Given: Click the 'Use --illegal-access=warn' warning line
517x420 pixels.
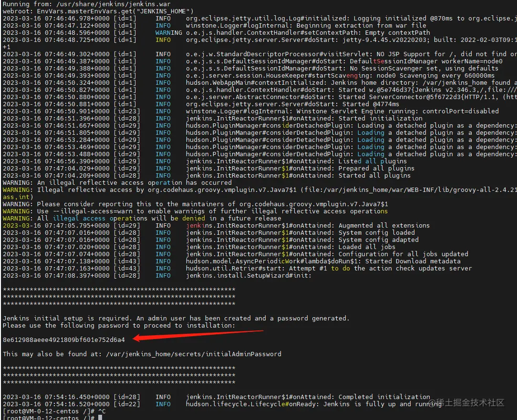Looking at the screenshot, I should [x=195, y=211].
